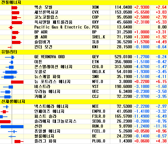168x144 pixels.
Task: Select the BP ADR stock name
Action: tap(41, 32)
